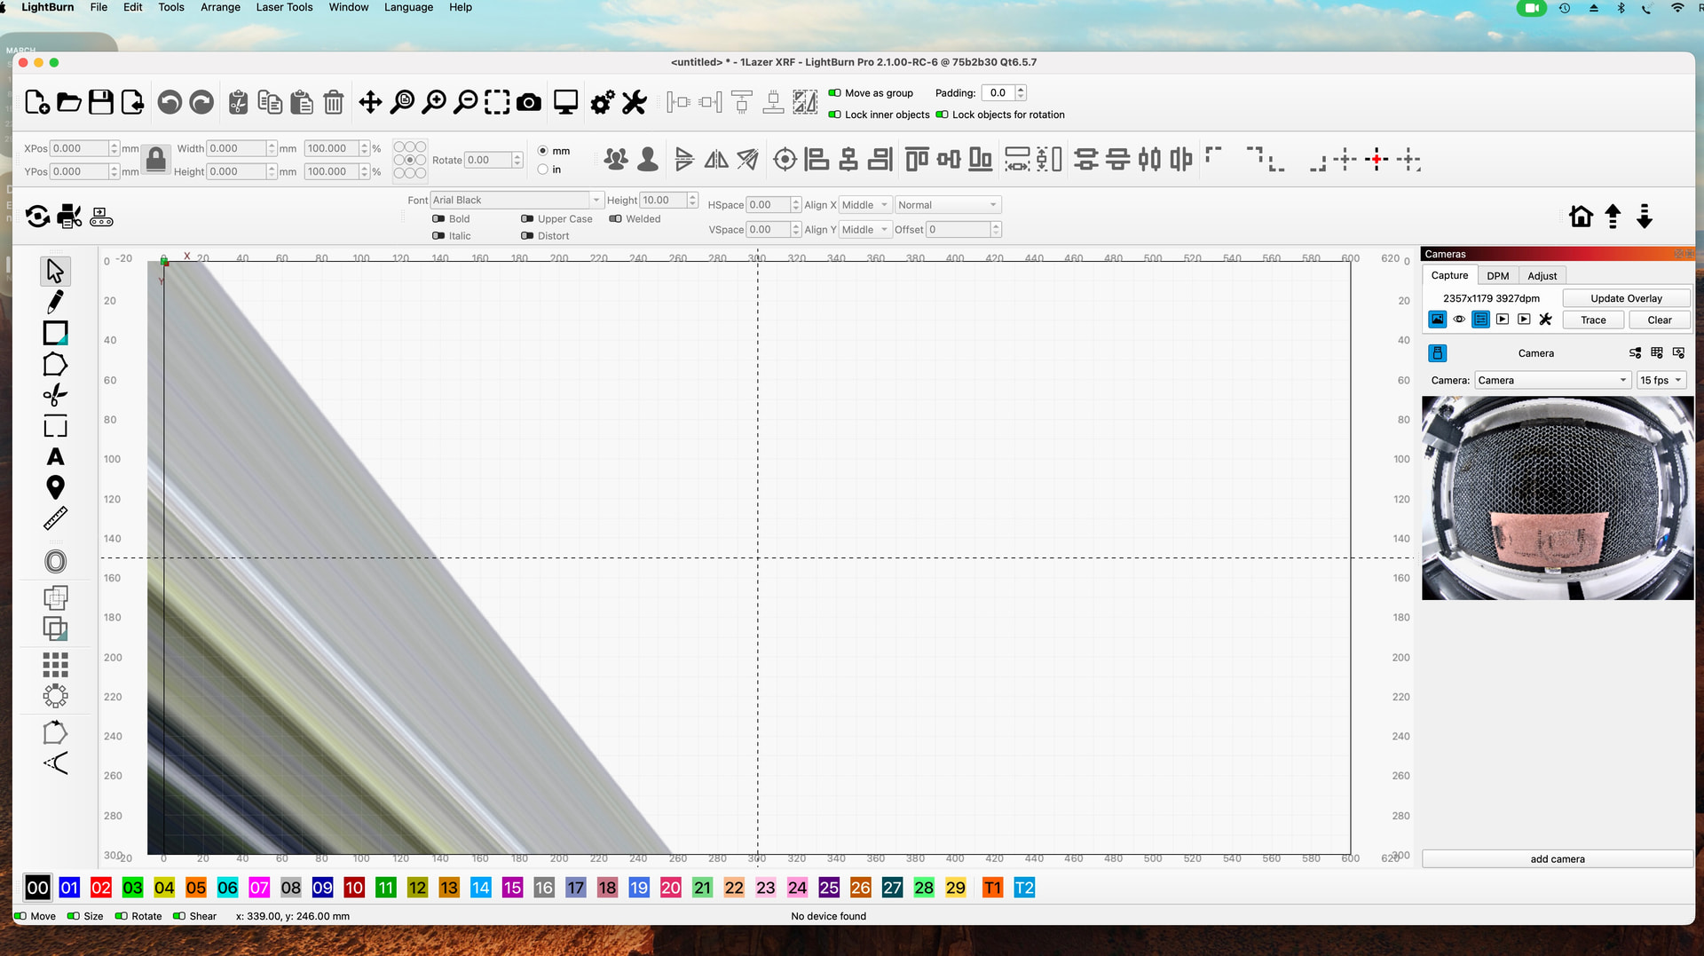Choose the Measure ruler tool
This screenshot has height=956, width=1704.
tap(55, 518)
